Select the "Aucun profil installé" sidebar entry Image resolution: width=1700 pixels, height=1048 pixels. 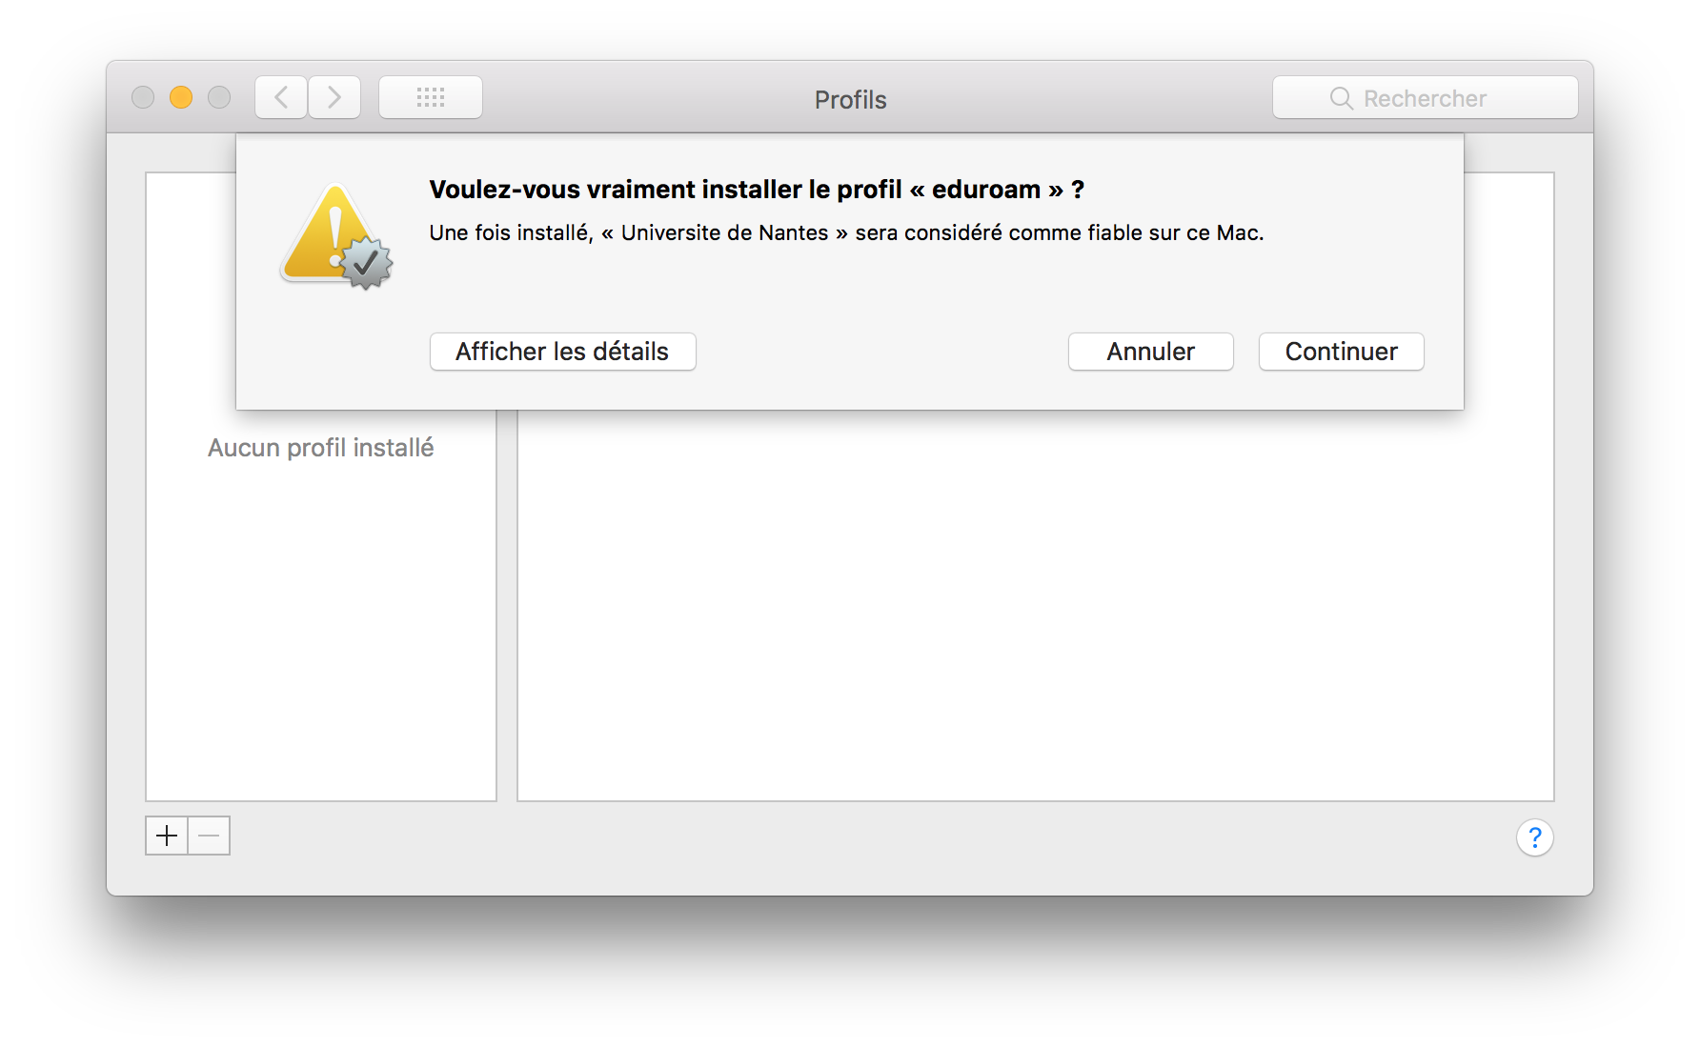coord(320,447)
